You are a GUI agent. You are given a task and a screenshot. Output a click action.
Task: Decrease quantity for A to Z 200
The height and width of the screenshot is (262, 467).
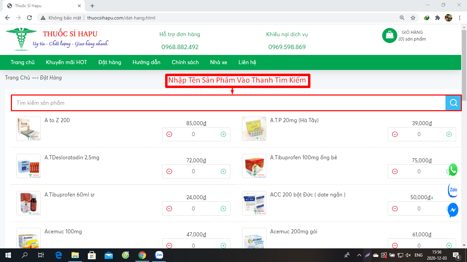coord(169,134)
